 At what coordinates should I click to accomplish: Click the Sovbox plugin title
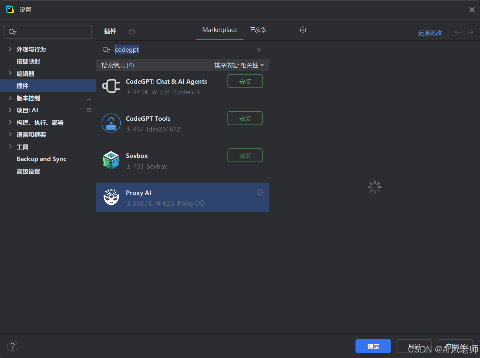[137, 156]
